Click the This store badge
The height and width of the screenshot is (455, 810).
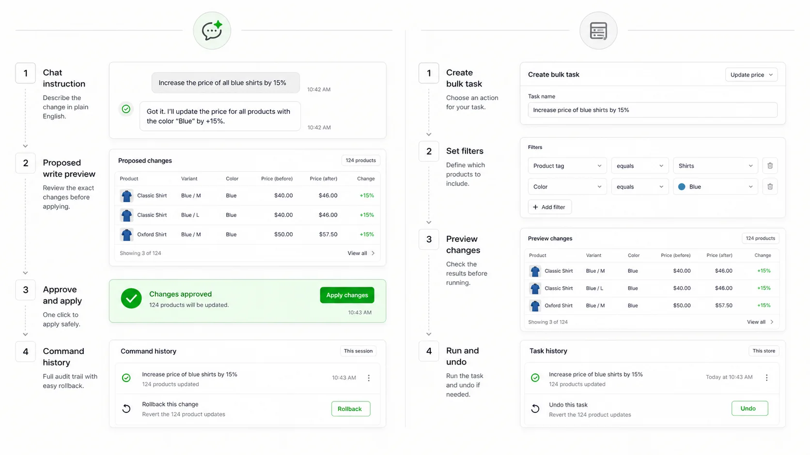pos(763,351)
